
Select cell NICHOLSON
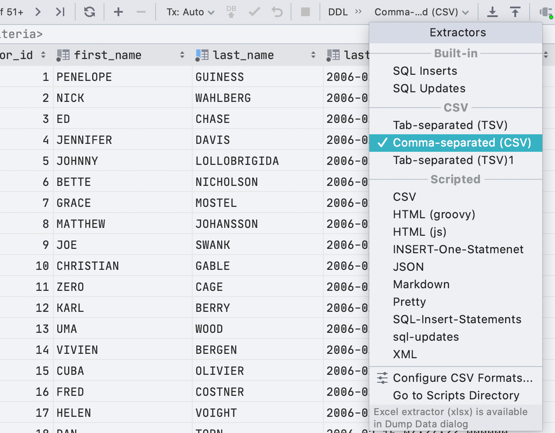tap(258, 182)
